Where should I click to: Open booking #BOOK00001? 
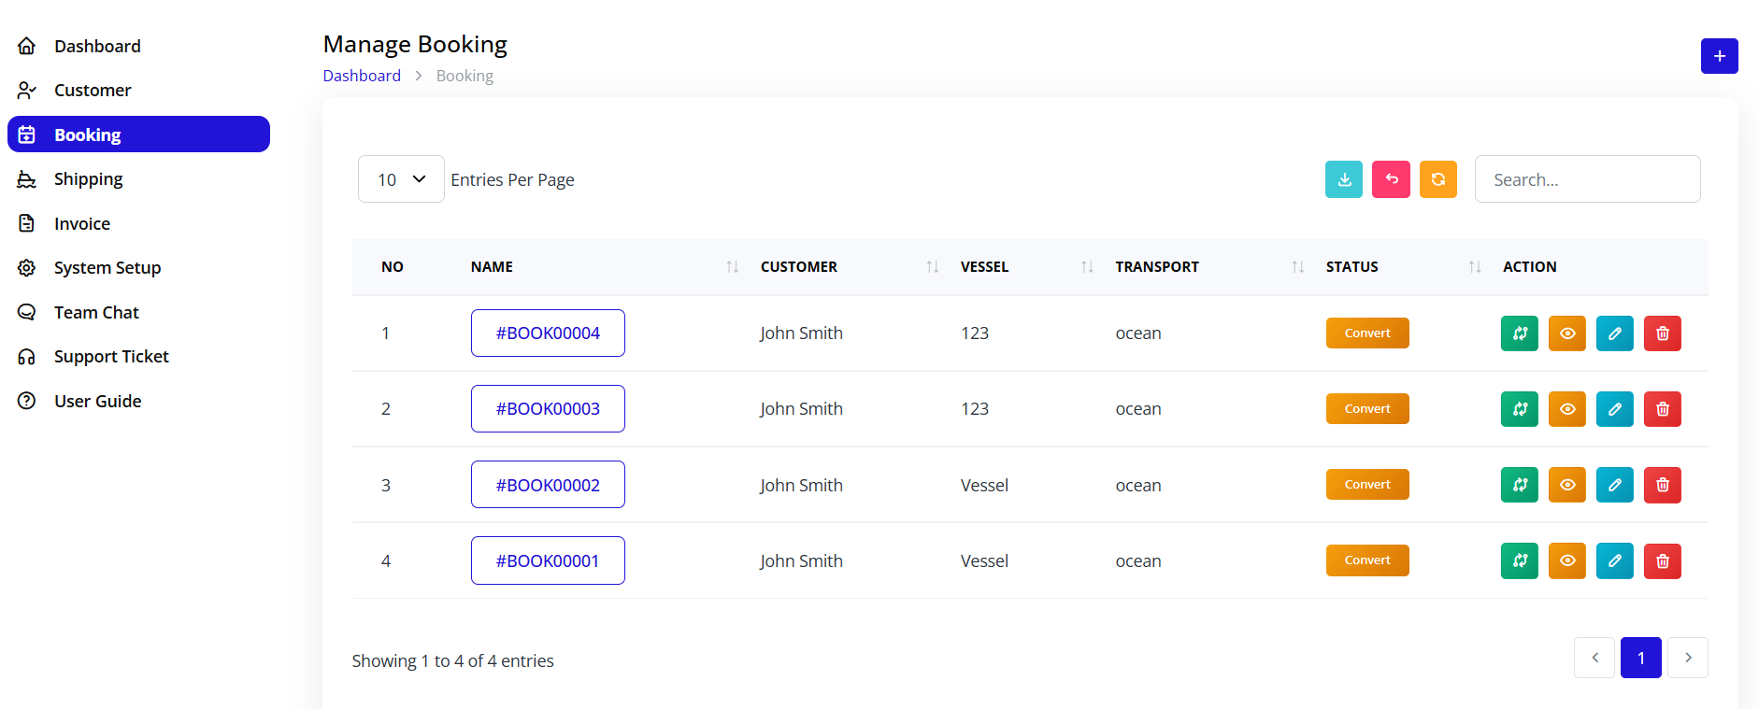(x=548, y=560)
